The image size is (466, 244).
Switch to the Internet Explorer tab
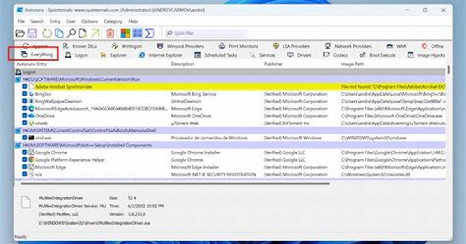pos(161,55)
